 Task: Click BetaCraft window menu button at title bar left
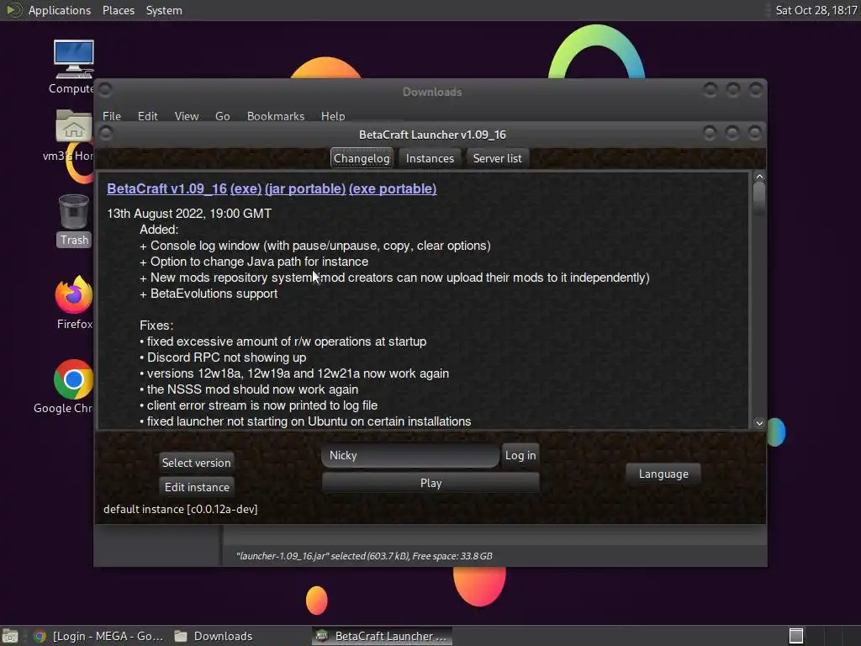click(106, 133)
